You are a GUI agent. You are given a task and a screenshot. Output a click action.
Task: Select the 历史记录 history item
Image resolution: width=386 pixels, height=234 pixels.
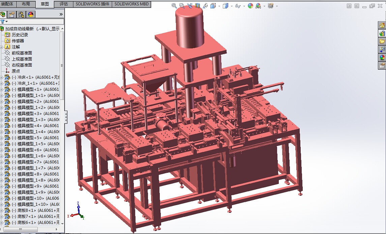[x=20, y=35]
